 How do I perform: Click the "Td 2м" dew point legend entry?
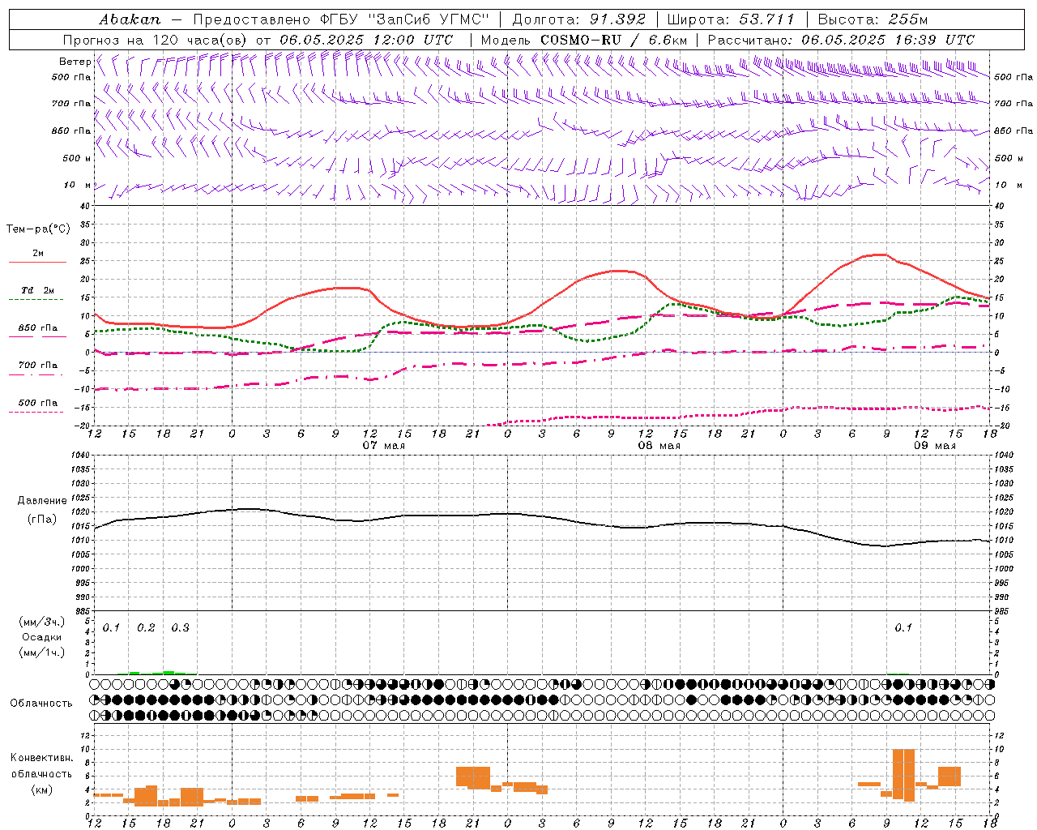[38, 290]
